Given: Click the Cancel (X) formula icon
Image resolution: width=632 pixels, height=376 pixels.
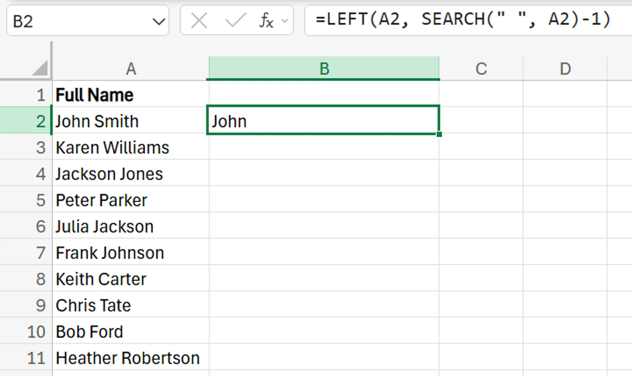Looking at the screenshot, I should point(199,20).
